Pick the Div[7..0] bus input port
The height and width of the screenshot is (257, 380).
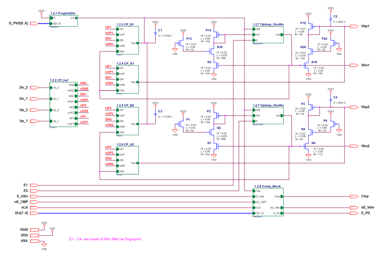[34, 213]
